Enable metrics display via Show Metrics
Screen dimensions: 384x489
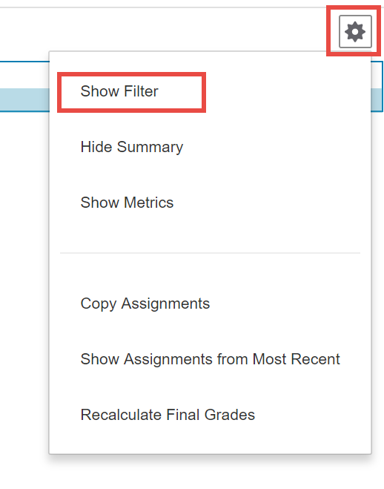tap(127, 203)
